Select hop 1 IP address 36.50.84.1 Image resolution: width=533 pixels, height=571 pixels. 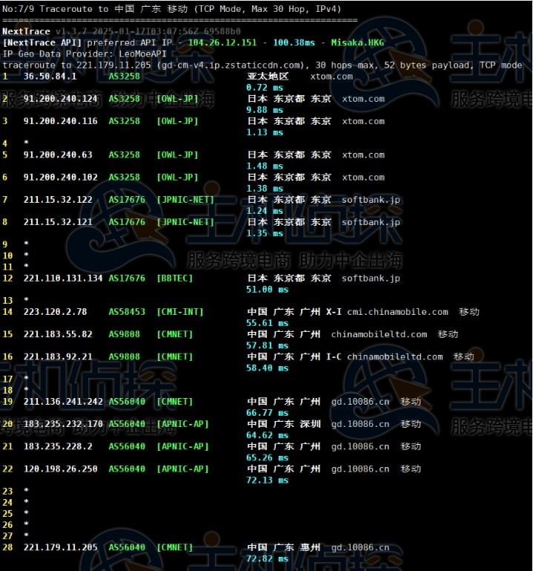click(50, 76)
